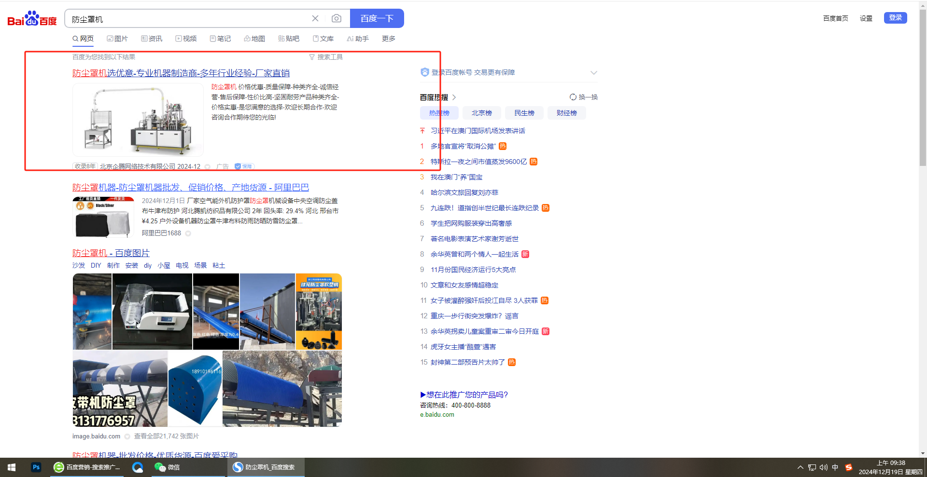Screen dimensions: 927x477
Task: Open image search via the camera icon
Action: tap(337, 18)
